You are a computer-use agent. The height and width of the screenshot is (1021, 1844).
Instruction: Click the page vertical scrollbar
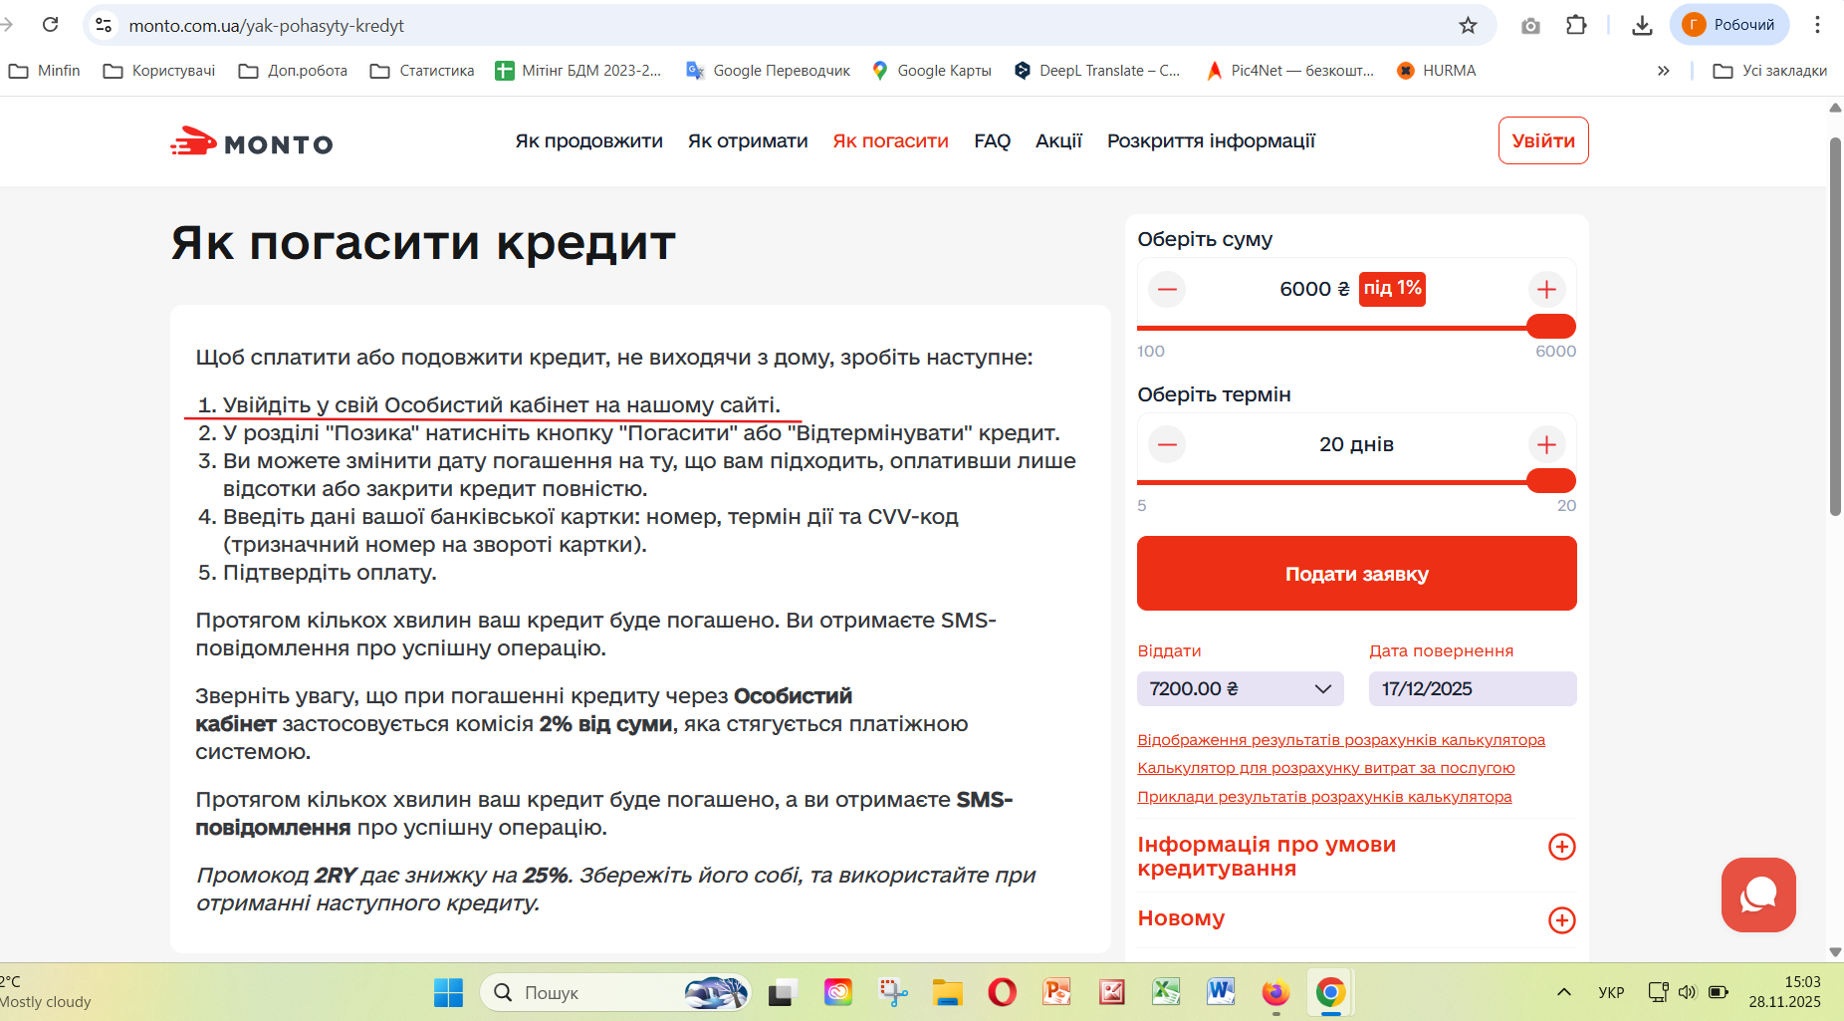pos(1835,327)
